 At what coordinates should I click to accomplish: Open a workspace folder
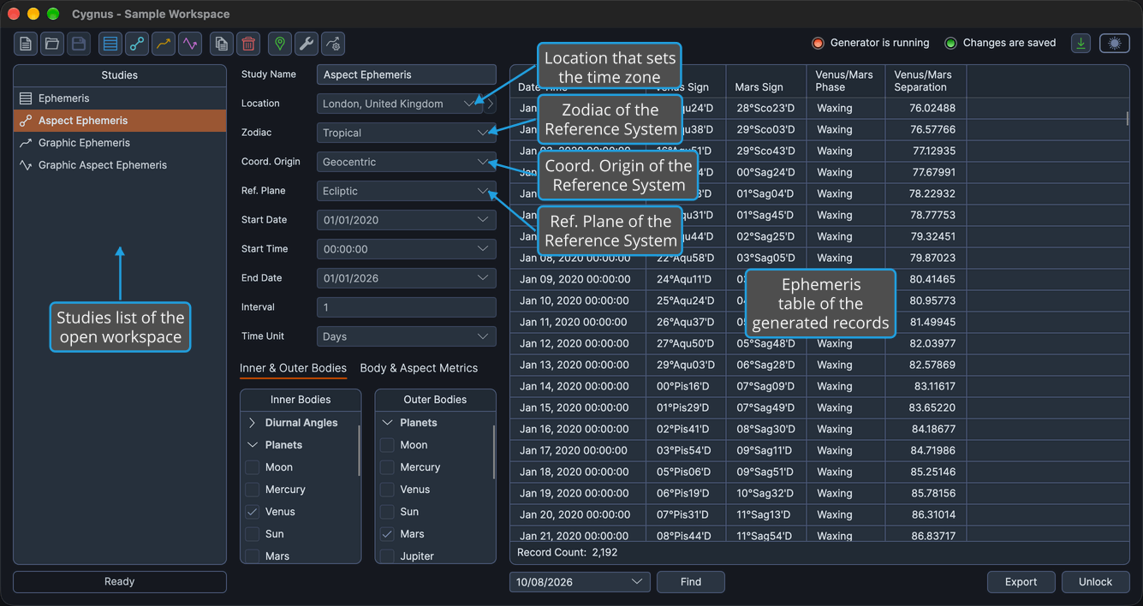(x=52, y=44)
